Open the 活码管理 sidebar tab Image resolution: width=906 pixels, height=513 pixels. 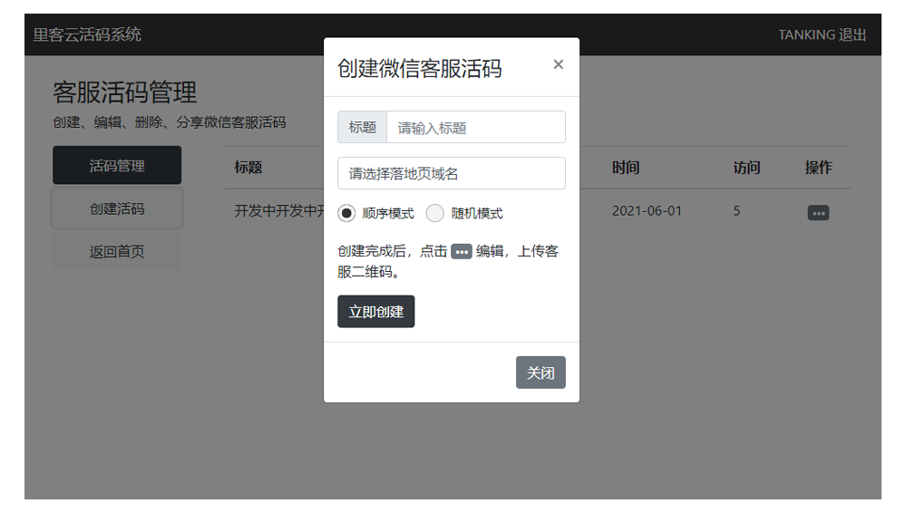coord(117,166)
